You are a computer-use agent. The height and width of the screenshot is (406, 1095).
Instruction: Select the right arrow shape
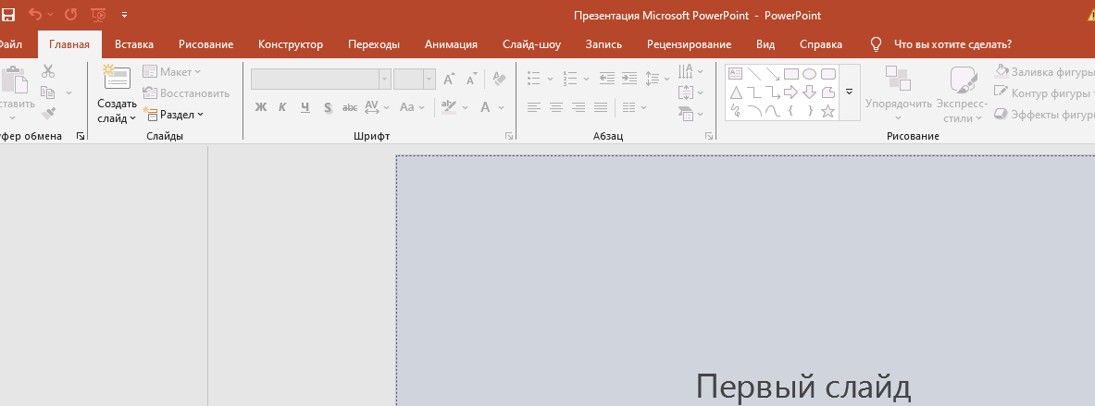[791, 92]
